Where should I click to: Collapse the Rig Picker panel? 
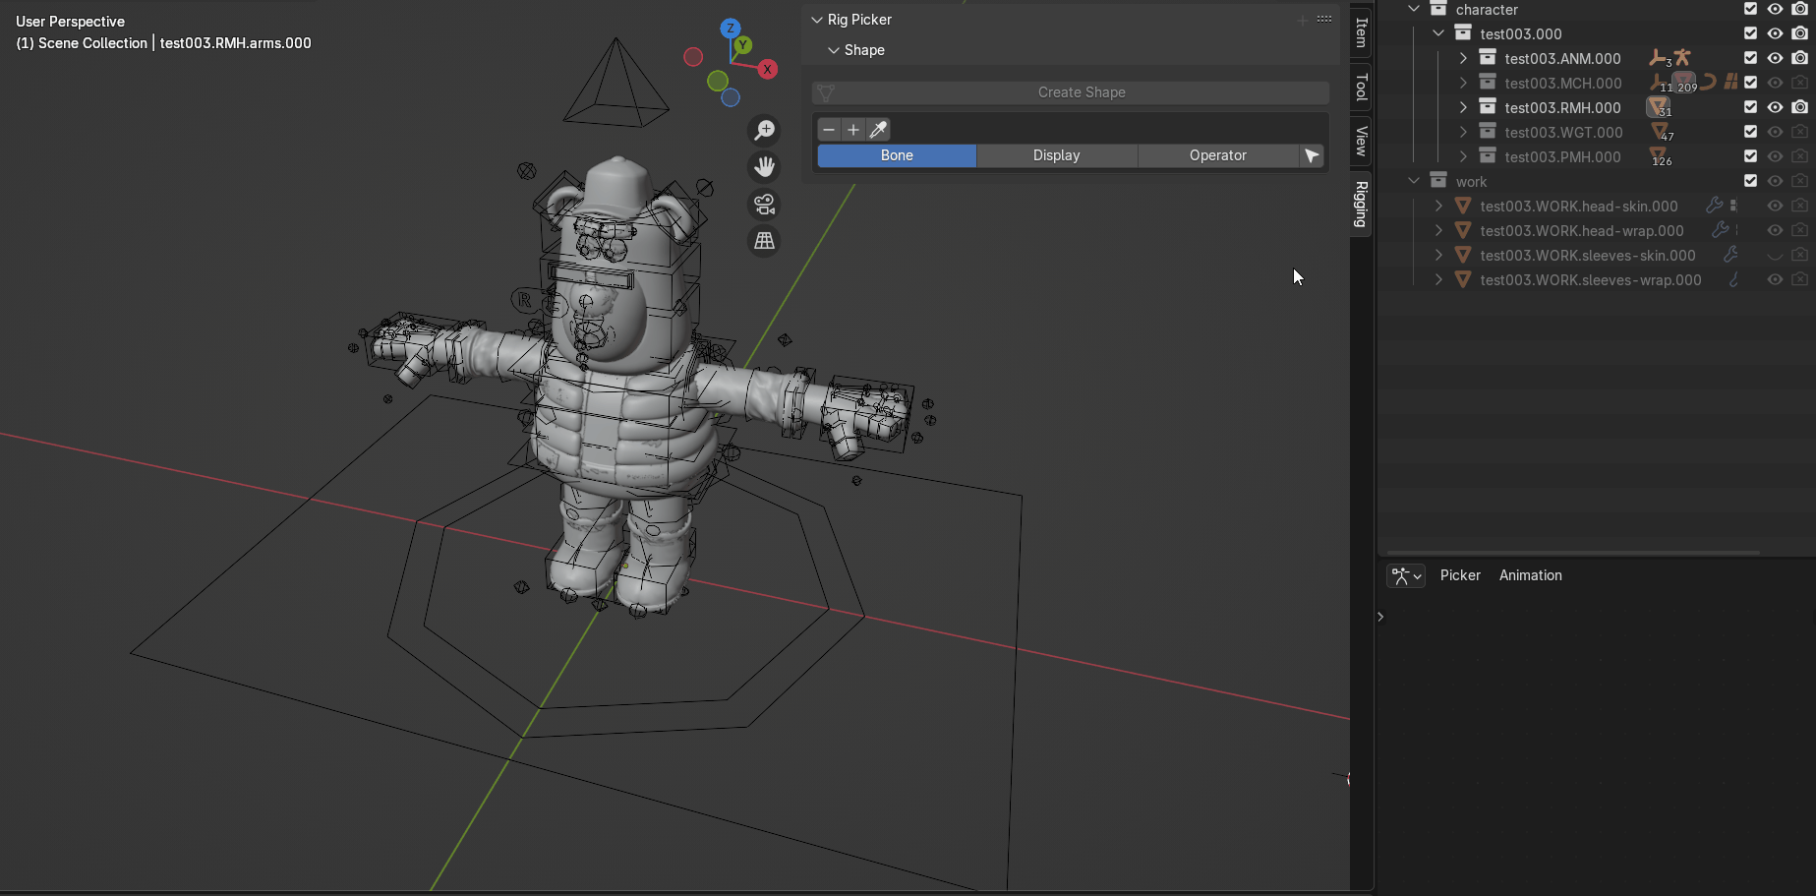pos(816,20)
